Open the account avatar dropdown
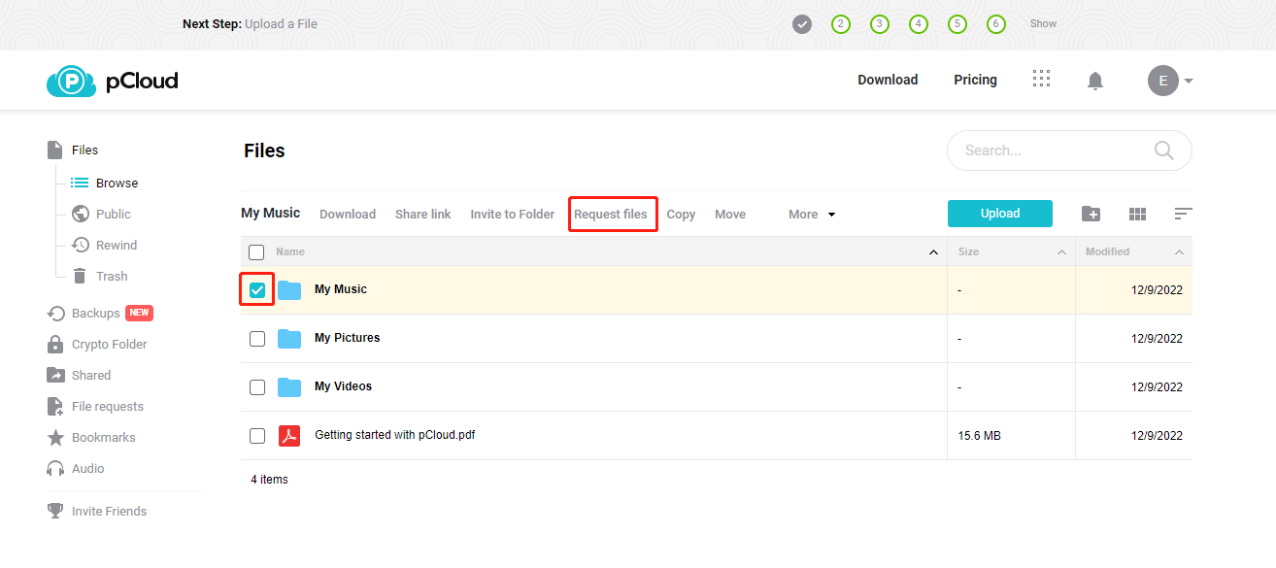1276x568 pixels. (x=1169, y=81)
